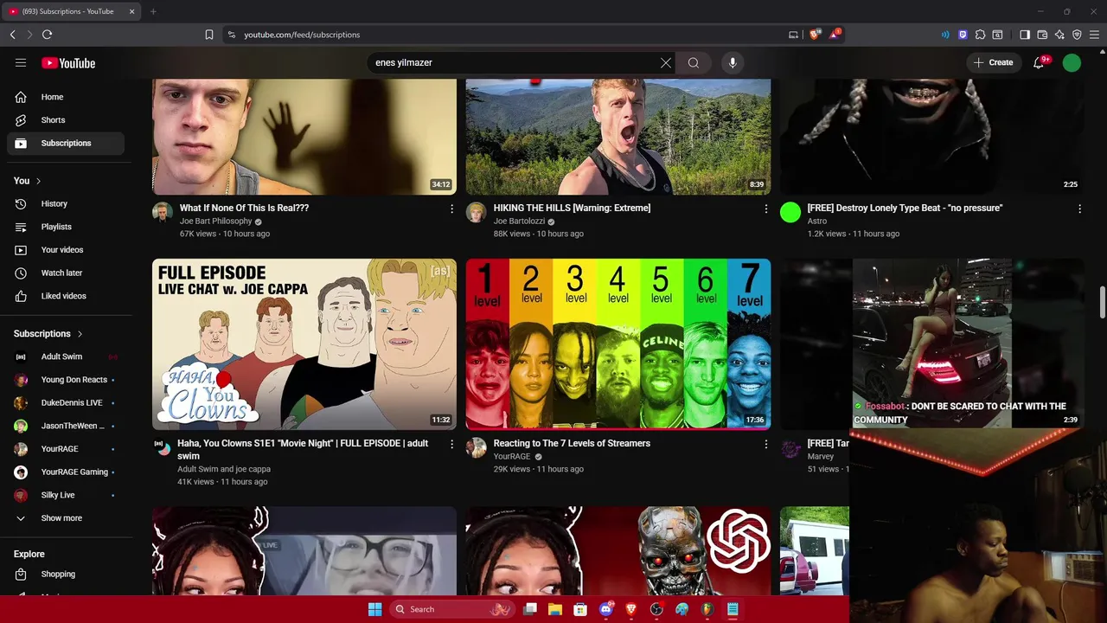Image resolution: width=1107 pixels, height=623 pixels.
Task: Open browser extensions puzzle icon
Action: tap(980, 35)
